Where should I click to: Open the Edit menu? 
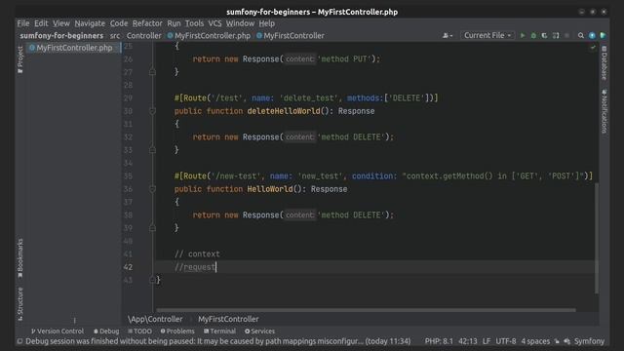41,23
